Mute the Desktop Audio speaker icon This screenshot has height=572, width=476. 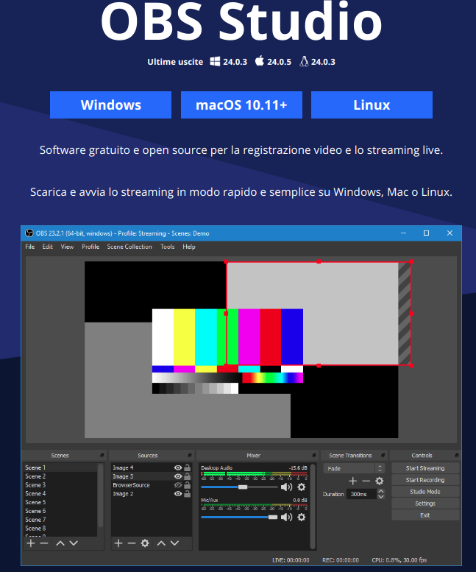[x=286, y=487]
